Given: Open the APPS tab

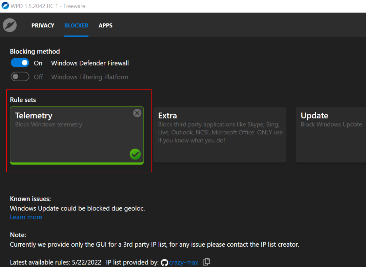Looking at the screenshot, I should click(x=105, y=25).
